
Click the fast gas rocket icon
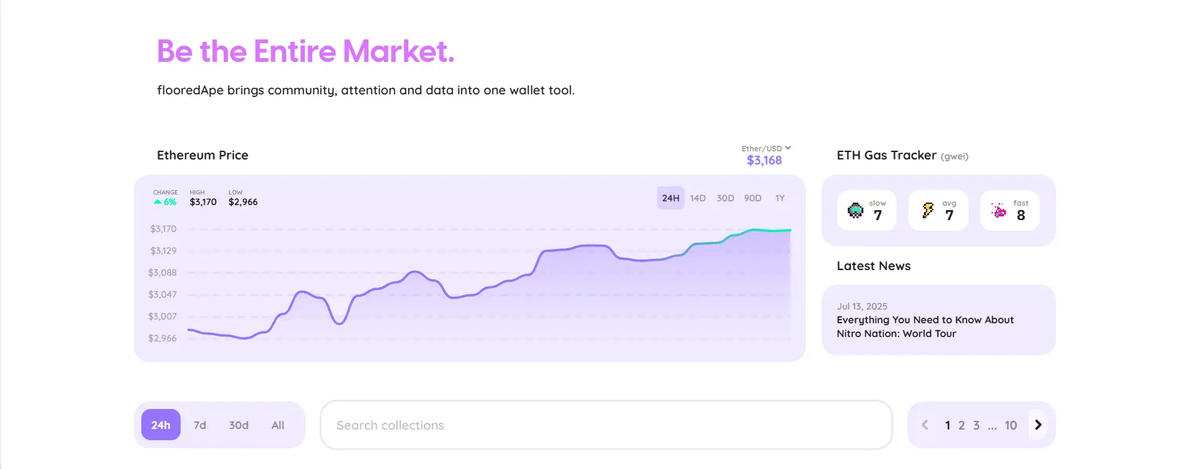coord(999,211)
